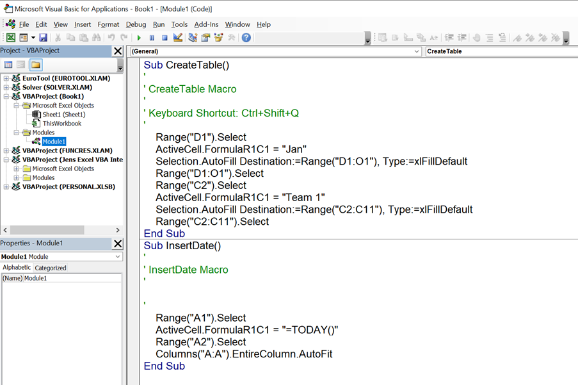Open the Add-Ins menu

point(206,24)
